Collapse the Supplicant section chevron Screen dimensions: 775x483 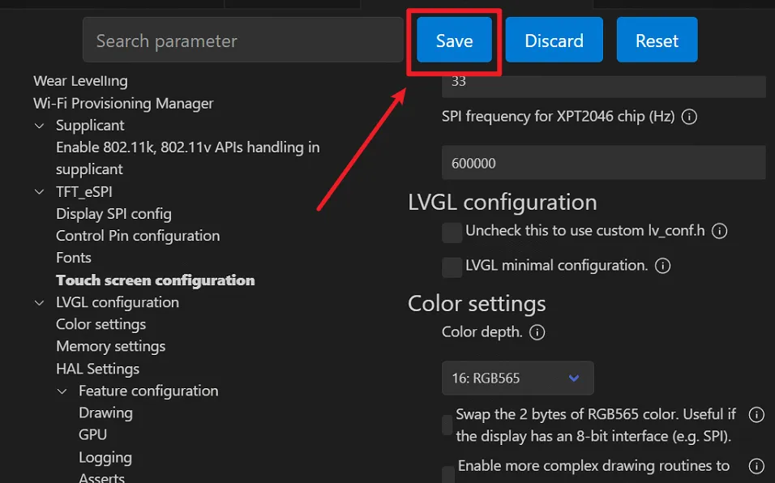[x=40, y=126]
